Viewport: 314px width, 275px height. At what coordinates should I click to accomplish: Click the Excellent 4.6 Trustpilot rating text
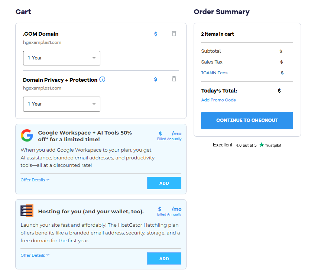[x=234, y=145]
